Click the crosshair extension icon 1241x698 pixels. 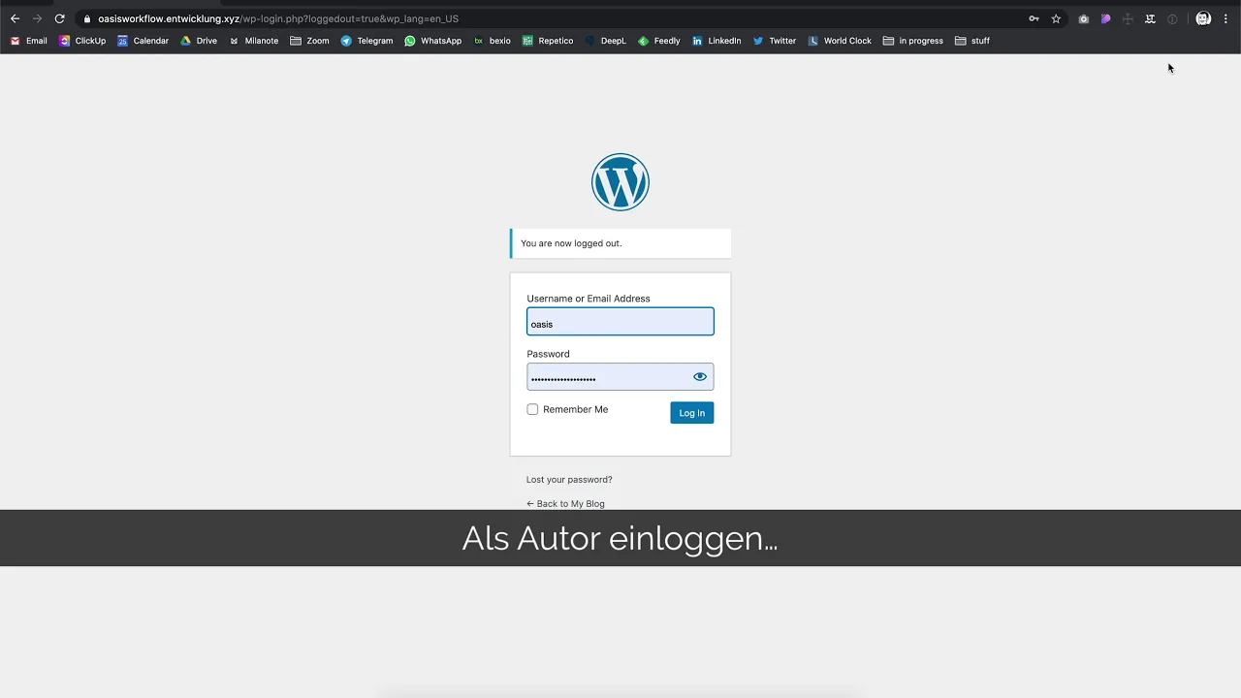point(1128,18)
